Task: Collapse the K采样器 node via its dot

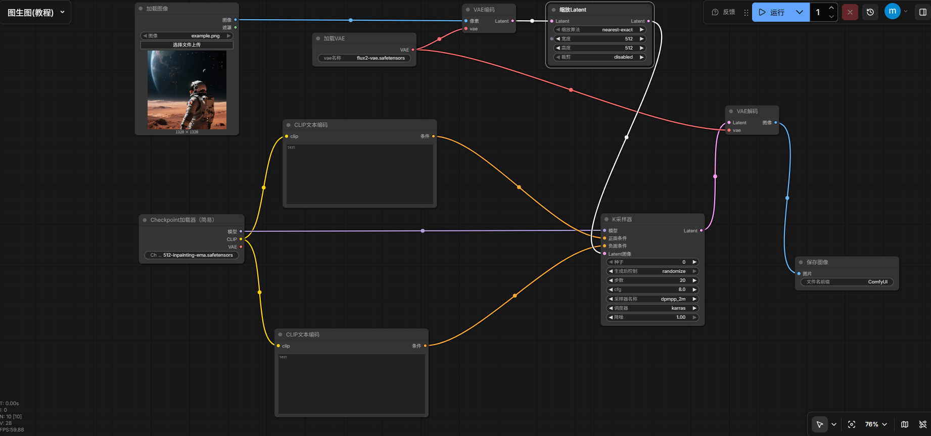Action: (x=607, y=219)
